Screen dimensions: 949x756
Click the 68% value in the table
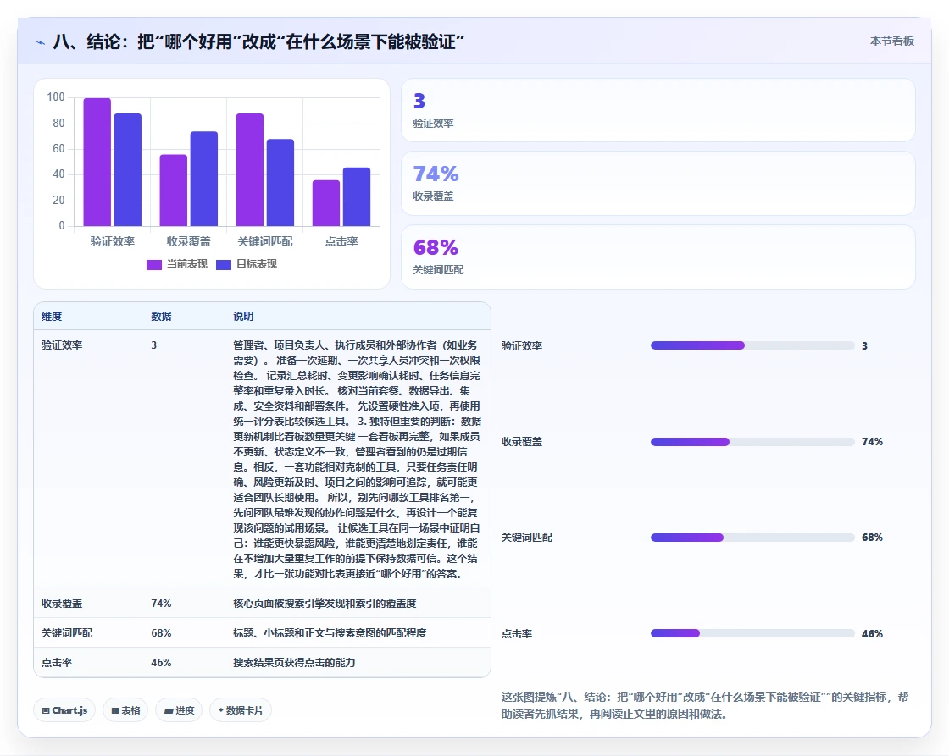pyautogui.click(x=161, y=633)
